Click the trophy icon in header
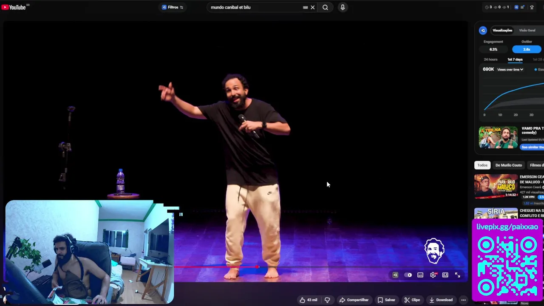The image size is (544, 306). [x=532, y=7]
